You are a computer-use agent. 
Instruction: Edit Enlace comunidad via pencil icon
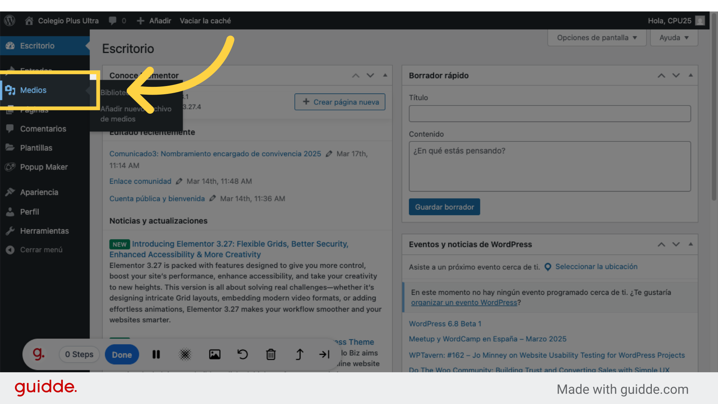tap(179, 181)
